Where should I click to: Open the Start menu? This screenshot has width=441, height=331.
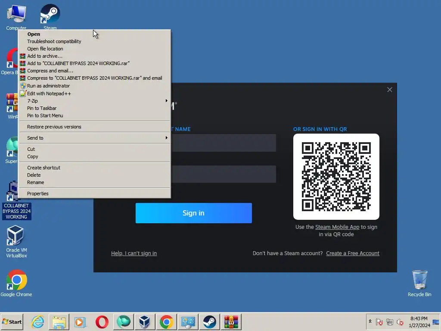(12, 322)
